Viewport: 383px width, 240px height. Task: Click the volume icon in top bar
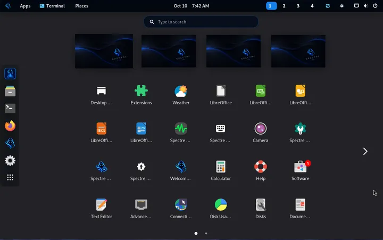pos(365,6)
